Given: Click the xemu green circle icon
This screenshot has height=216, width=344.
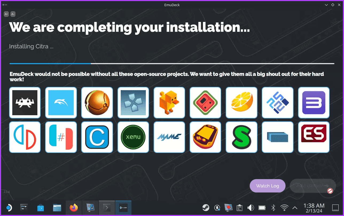Looking at the screenshot, I should coord(133,137).
